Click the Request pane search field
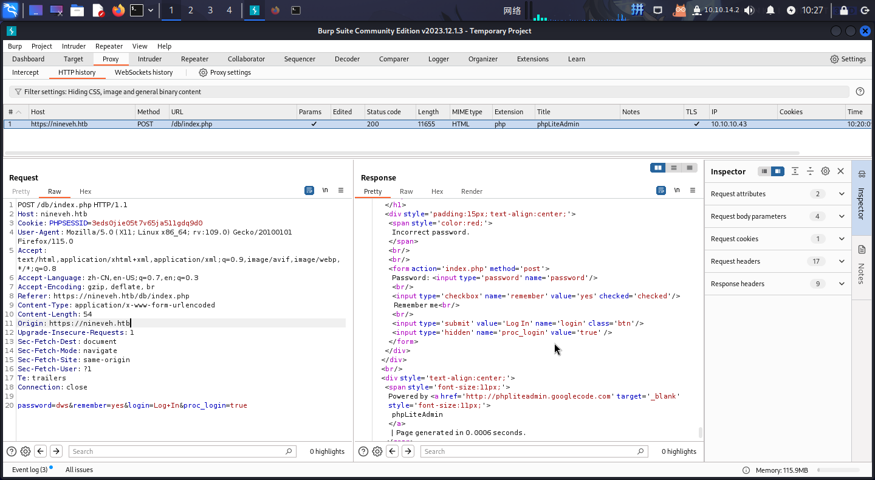Viewport: 875px width, 480px height. click(x=182, y=451)
